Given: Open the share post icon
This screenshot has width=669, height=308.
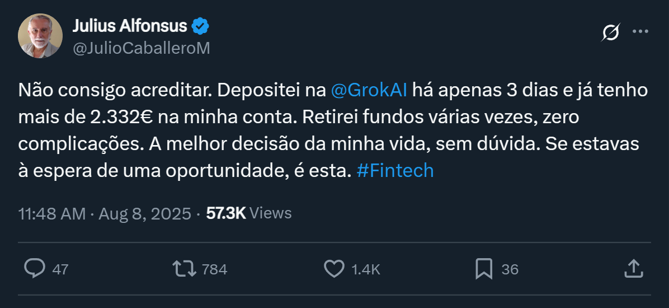Looking at the screenshot, I should pos(632,269).
